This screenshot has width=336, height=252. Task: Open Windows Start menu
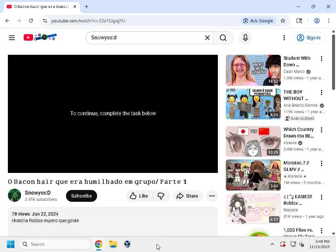pyautogui.click(x=11, y=244)
